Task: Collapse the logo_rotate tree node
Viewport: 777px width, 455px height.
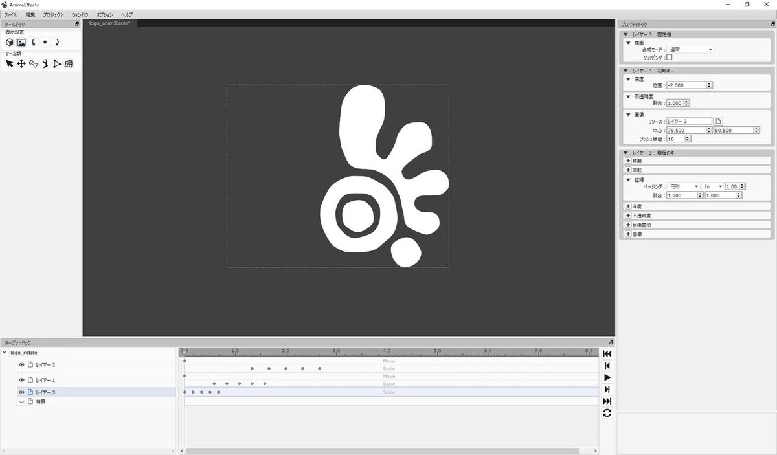Action: pyautogui.click(x=5, y=353)
